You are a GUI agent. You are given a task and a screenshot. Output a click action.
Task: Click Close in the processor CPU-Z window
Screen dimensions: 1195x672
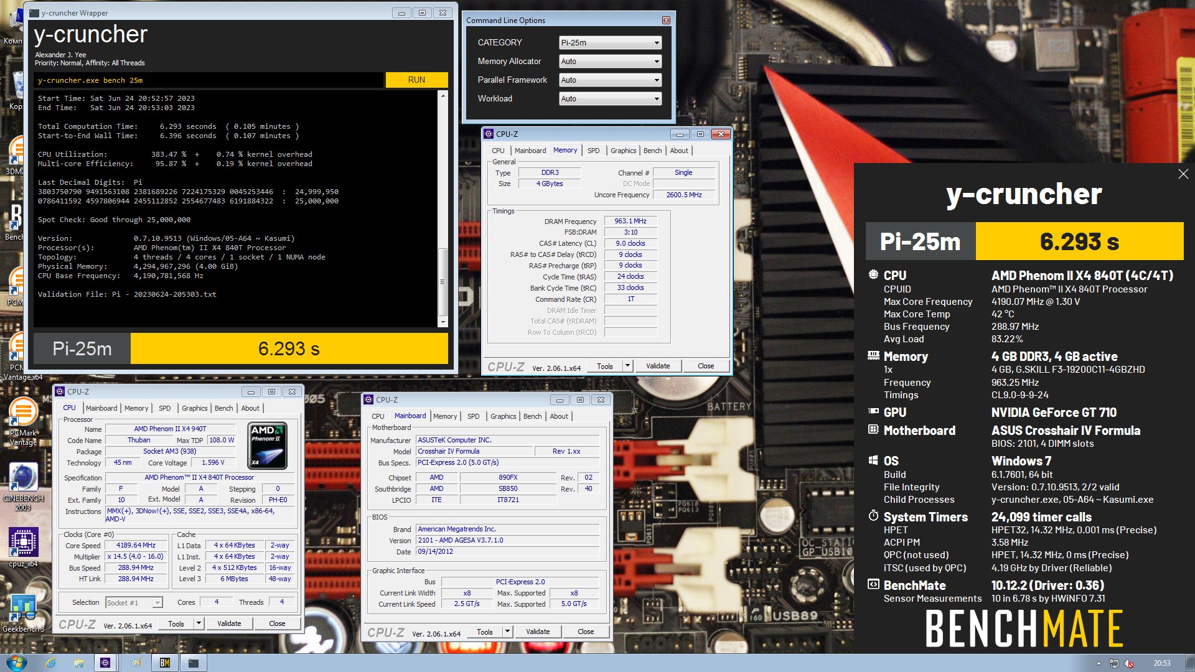click(277, 623)
